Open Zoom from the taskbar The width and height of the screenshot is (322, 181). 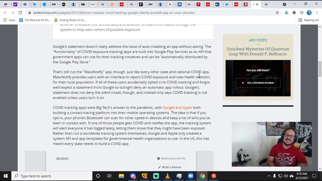pyautogui.click(x=191, y=176)
